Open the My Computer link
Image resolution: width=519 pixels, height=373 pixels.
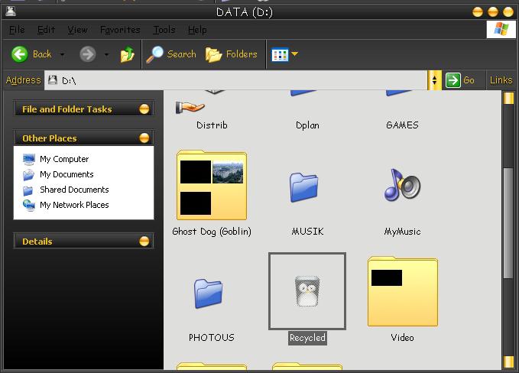(x=64, y=159)
